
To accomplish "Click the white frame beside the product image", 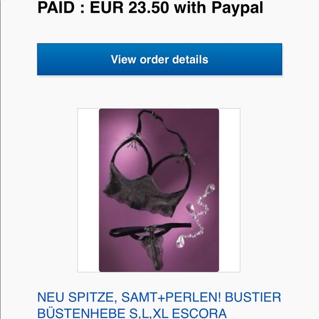I will tap(88, 190).
